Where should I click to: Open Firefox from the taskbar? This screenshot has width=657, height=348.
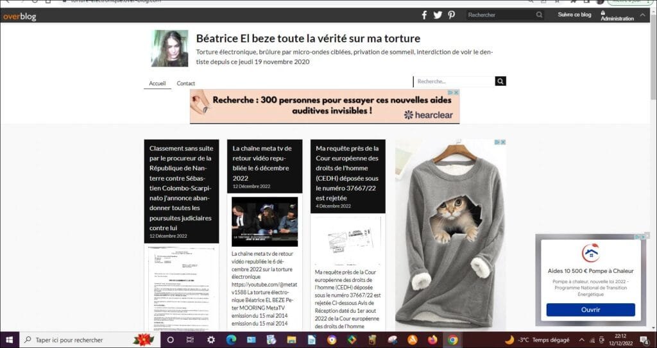click(433, 340)
